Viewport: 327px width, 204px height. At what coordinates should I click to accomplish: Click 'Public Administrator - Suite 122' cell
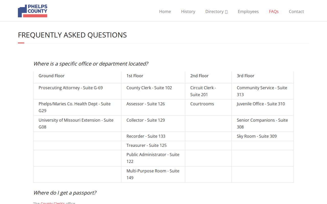153,158
